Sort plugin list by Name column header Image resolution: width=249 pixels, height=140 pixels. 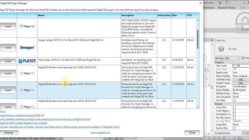pyautogui.click(x=79, y=16)
